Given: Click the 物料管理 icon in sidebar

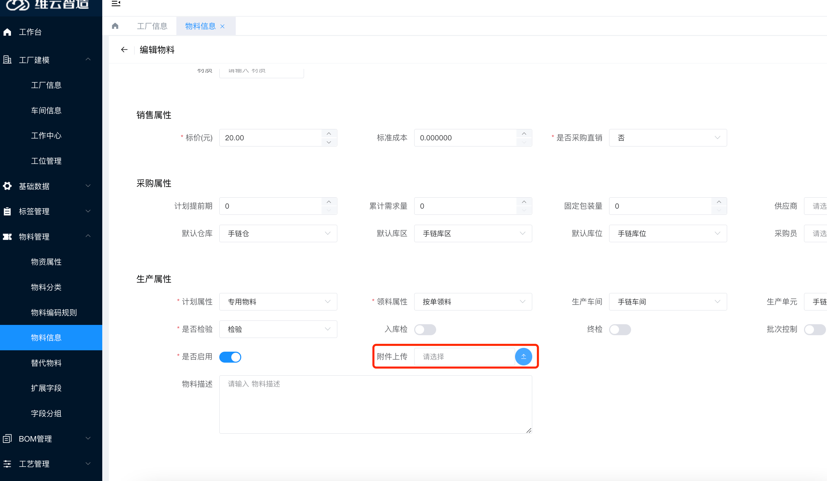Looking at the screenshot, I should (x=7, y=237).
